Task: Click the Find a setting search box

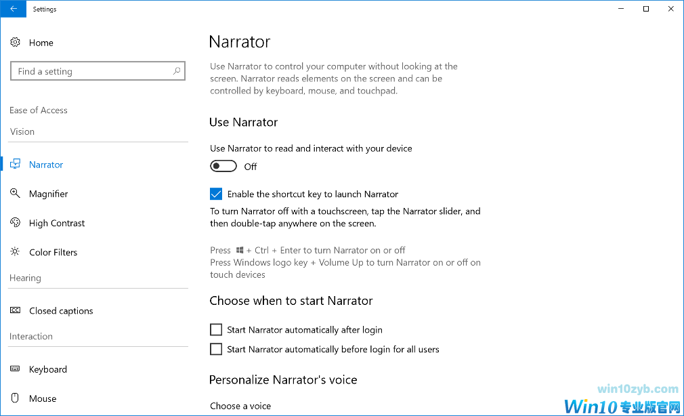Action: click(91, 71)
